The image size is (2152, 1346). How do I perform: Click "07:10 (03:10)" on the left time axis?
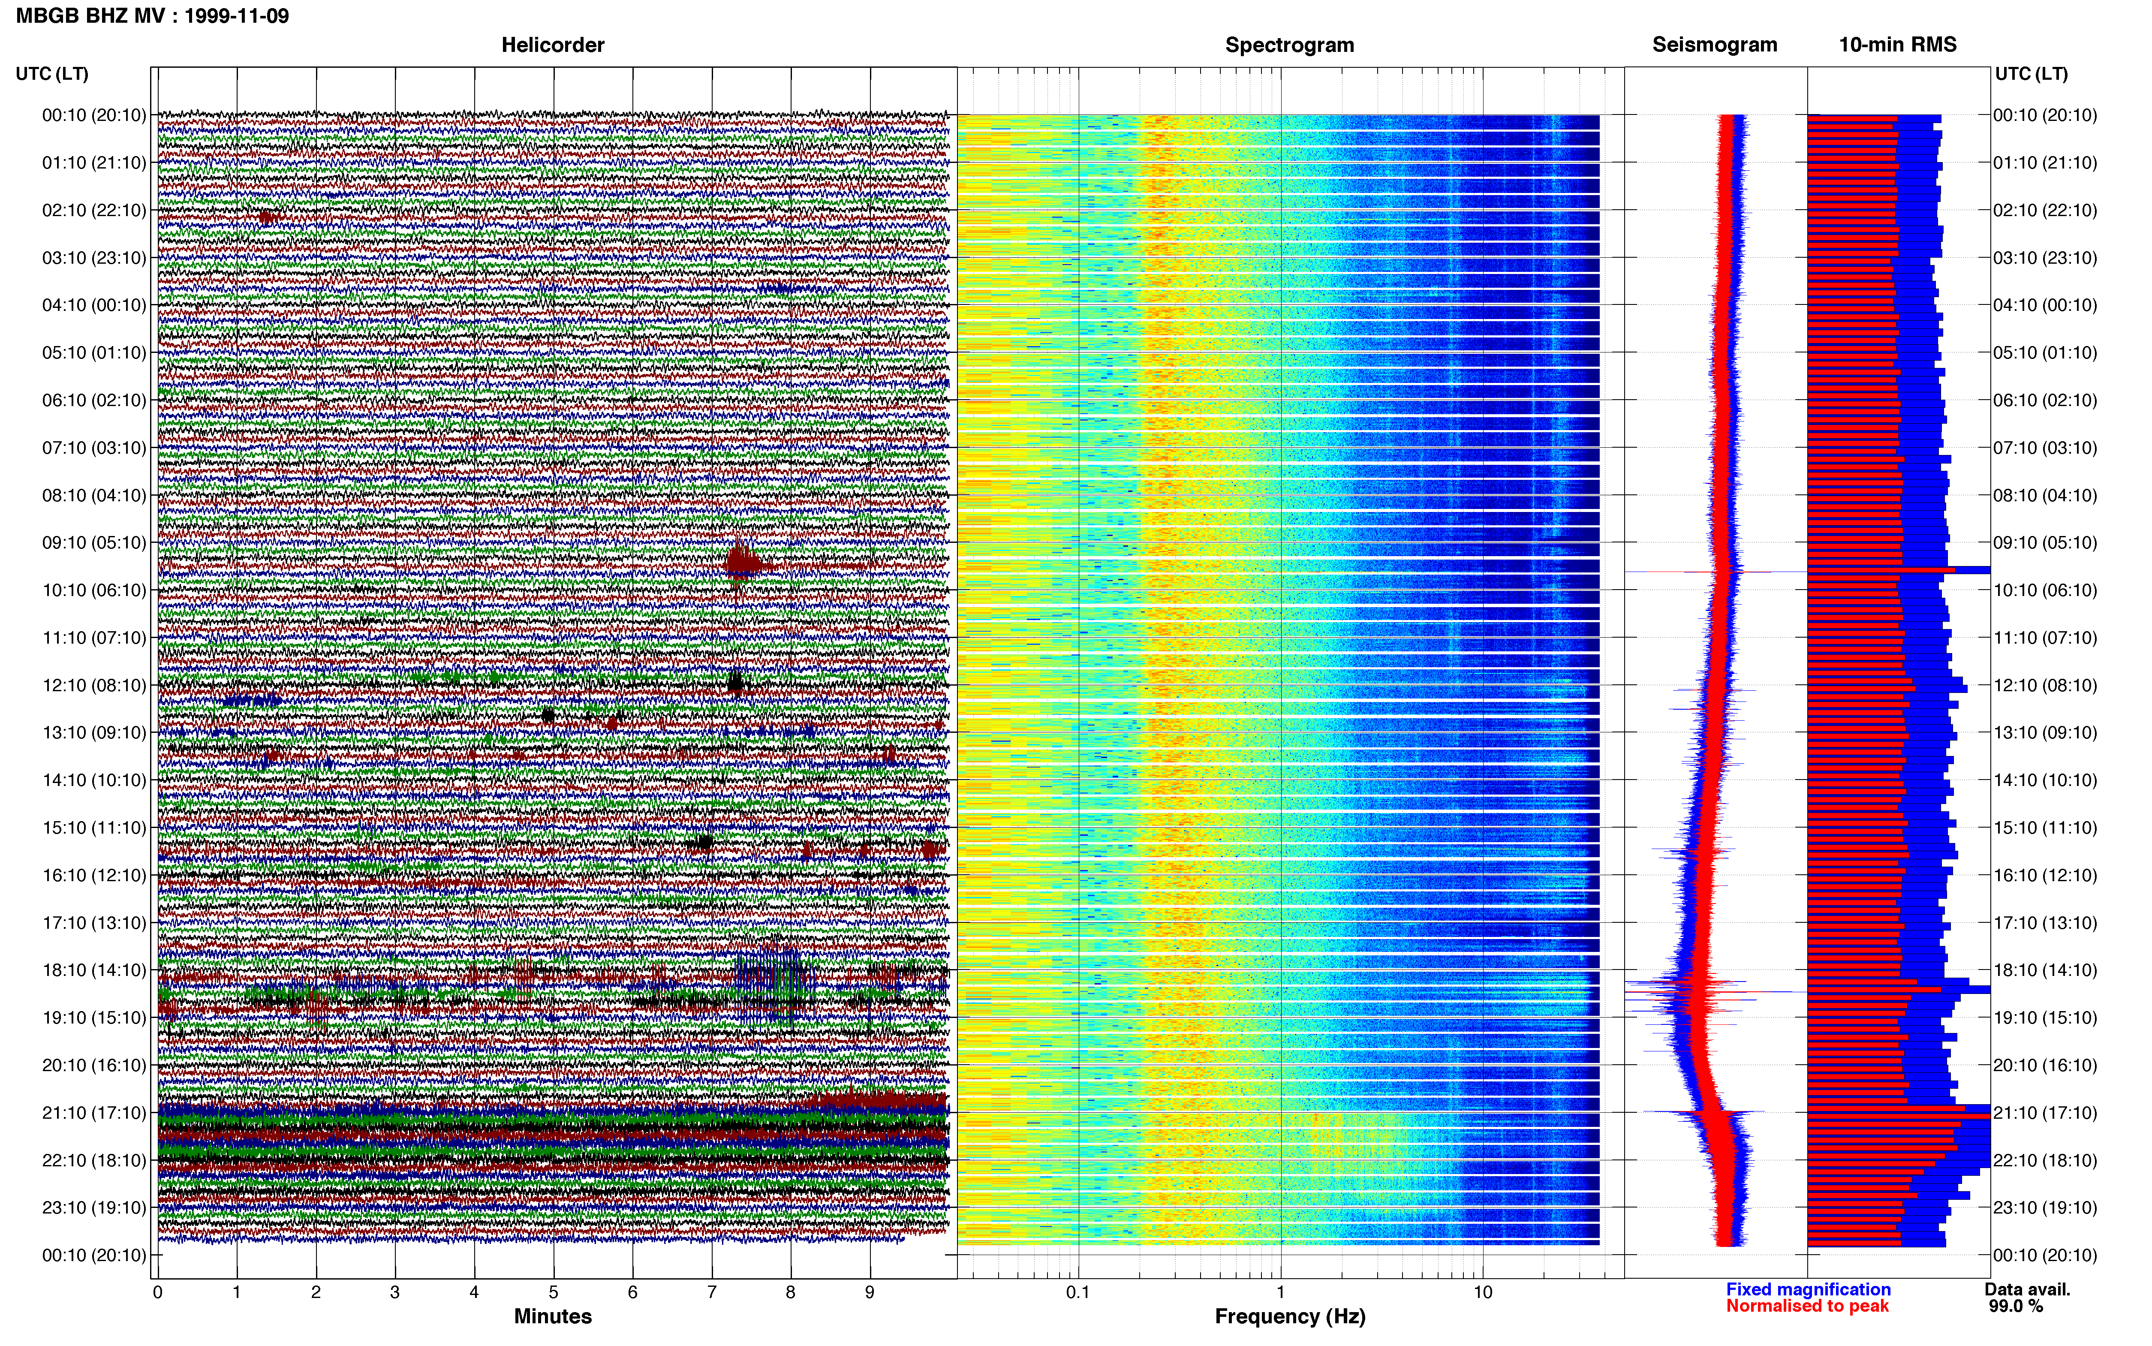tap(94, 448)
